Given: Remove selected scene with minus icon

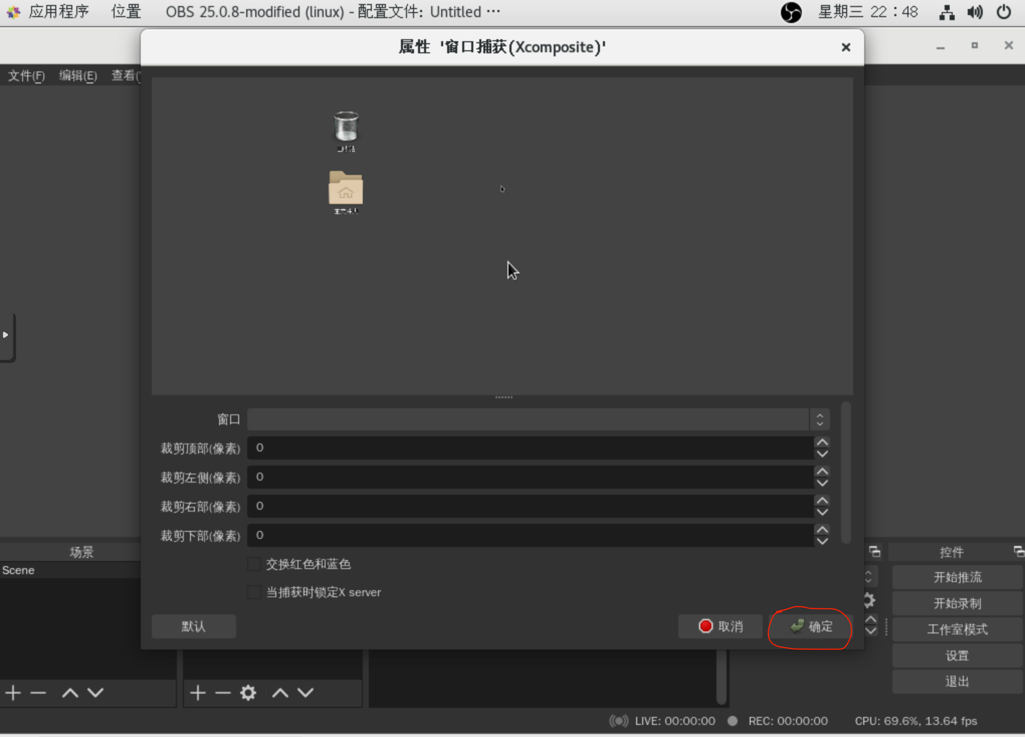Looking at the screenshot, I should 38,693.
